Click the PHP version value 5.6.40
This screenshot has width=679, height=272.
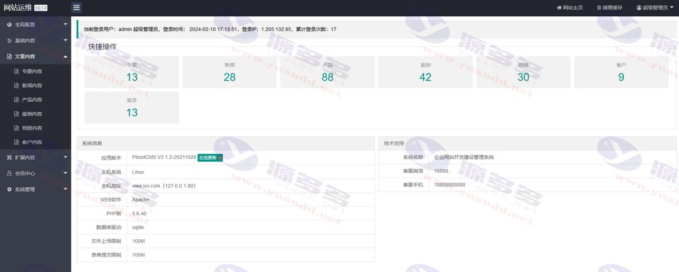pyautogui.click(x=140, y=213)
